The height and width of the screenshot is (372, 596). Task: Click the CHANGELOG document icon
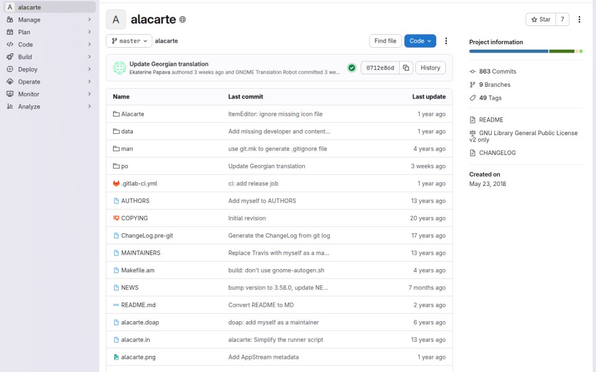472,153
